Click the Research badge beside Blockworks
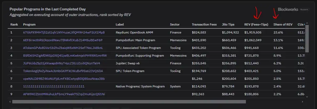Viewport: 317px width, 109px height. point(304,10)
